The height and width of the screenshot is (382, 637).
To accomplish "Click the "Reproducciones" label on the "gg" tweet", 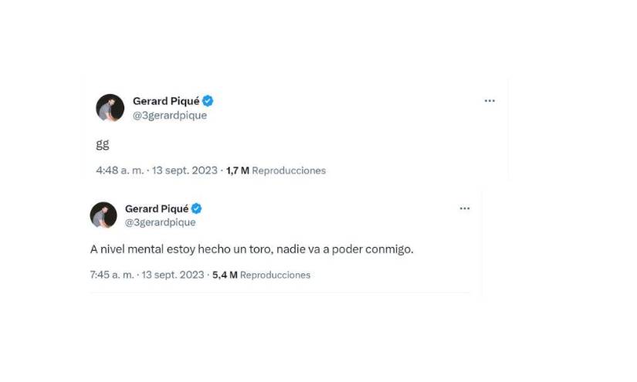I will tap(289, 171).
